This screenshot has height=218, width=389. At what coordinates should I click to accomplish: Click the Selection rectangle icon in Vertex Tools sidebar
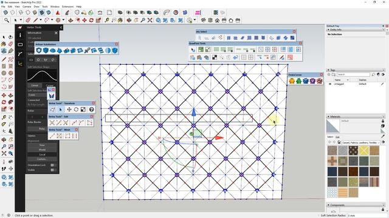(20, 45)
